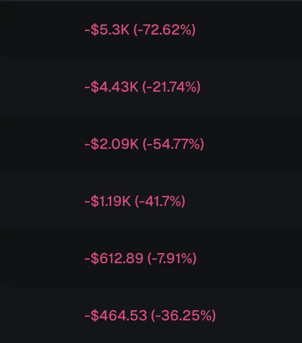The height and width of the screenshot is (343, 302).
Task: Click the -$4.43K loss amount
Action: click(111, 87)
